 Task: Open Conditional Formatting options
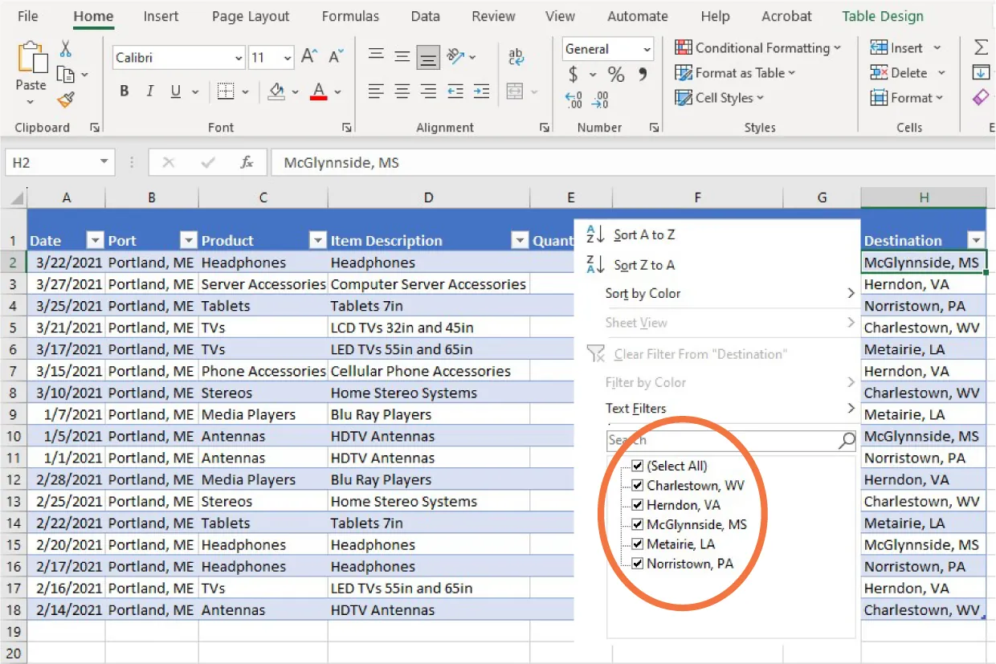pos(756,47)
